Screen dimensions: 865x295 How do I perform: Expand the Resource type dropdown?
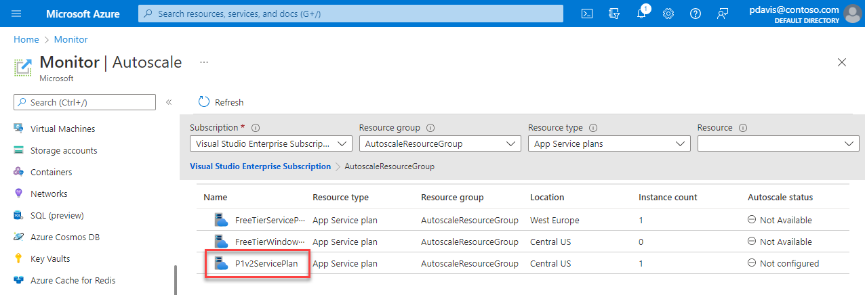(x=609, y=143)
